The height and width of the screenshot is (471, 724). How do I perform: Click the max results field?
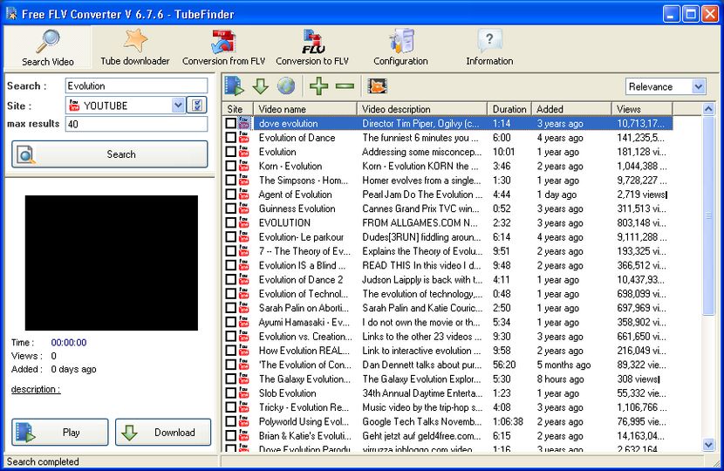pos(136,124)
